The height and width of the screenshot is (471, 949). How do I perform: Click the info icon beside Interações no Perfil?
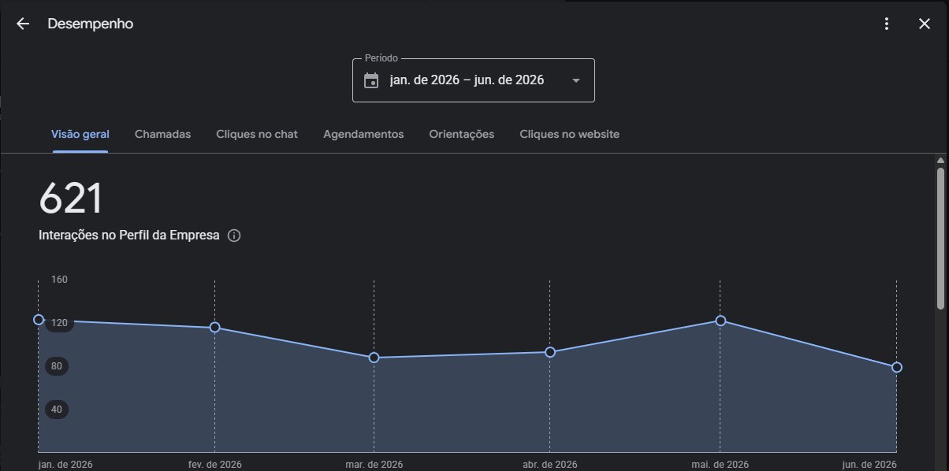point(234,235)
